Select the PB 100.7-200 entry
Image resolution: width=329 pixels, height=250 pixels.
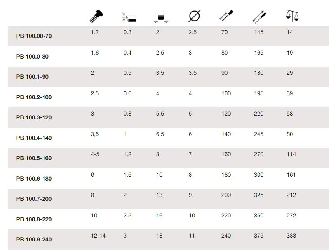[34, 198]
